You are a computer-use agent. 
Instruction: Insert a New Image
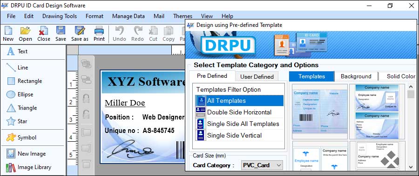[x=26, y=154]
